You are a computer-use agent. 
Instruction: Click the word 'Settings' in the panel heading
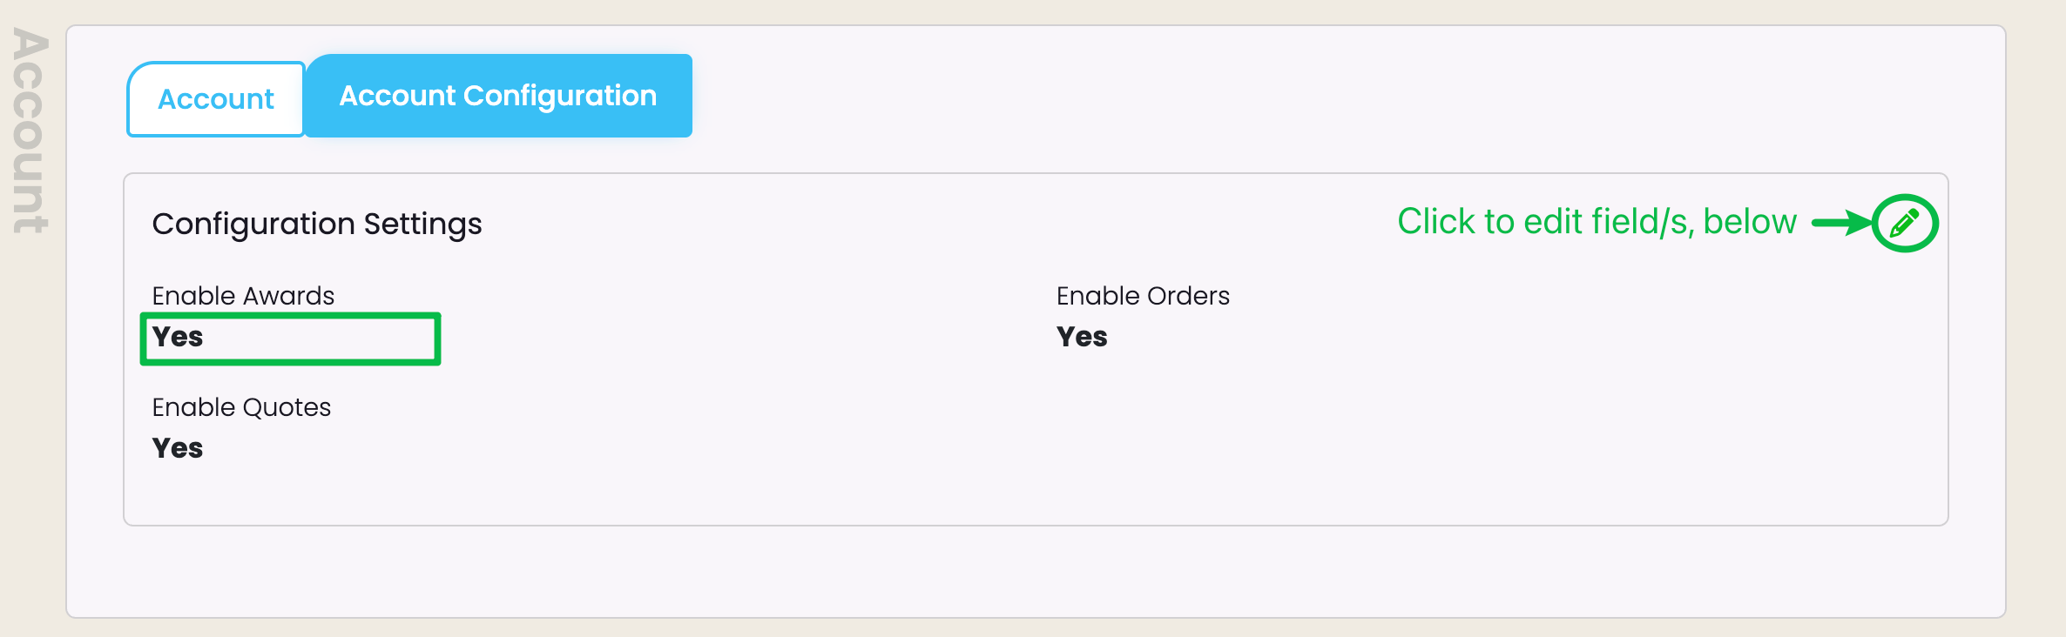422,224
